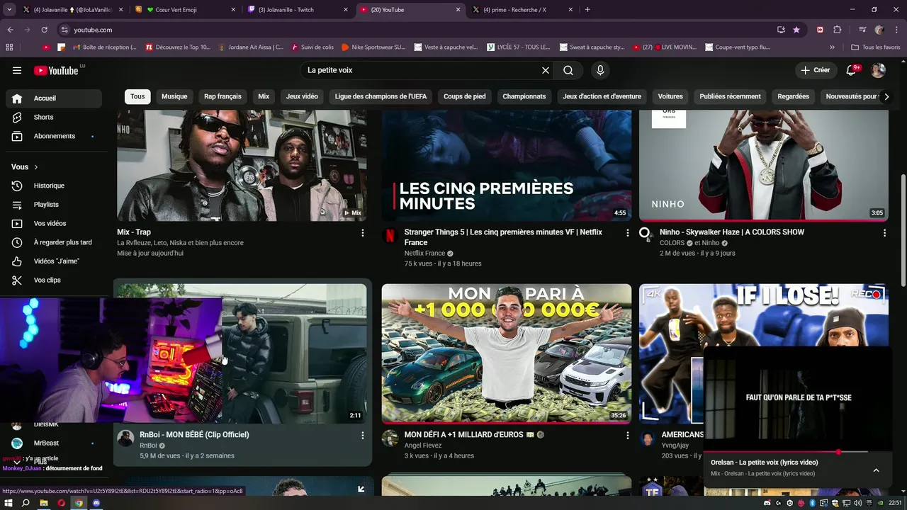The width and height of the screenshot is (907, 510).
Task: Click the RnBoi channel avatar
Action: point(125,438)
